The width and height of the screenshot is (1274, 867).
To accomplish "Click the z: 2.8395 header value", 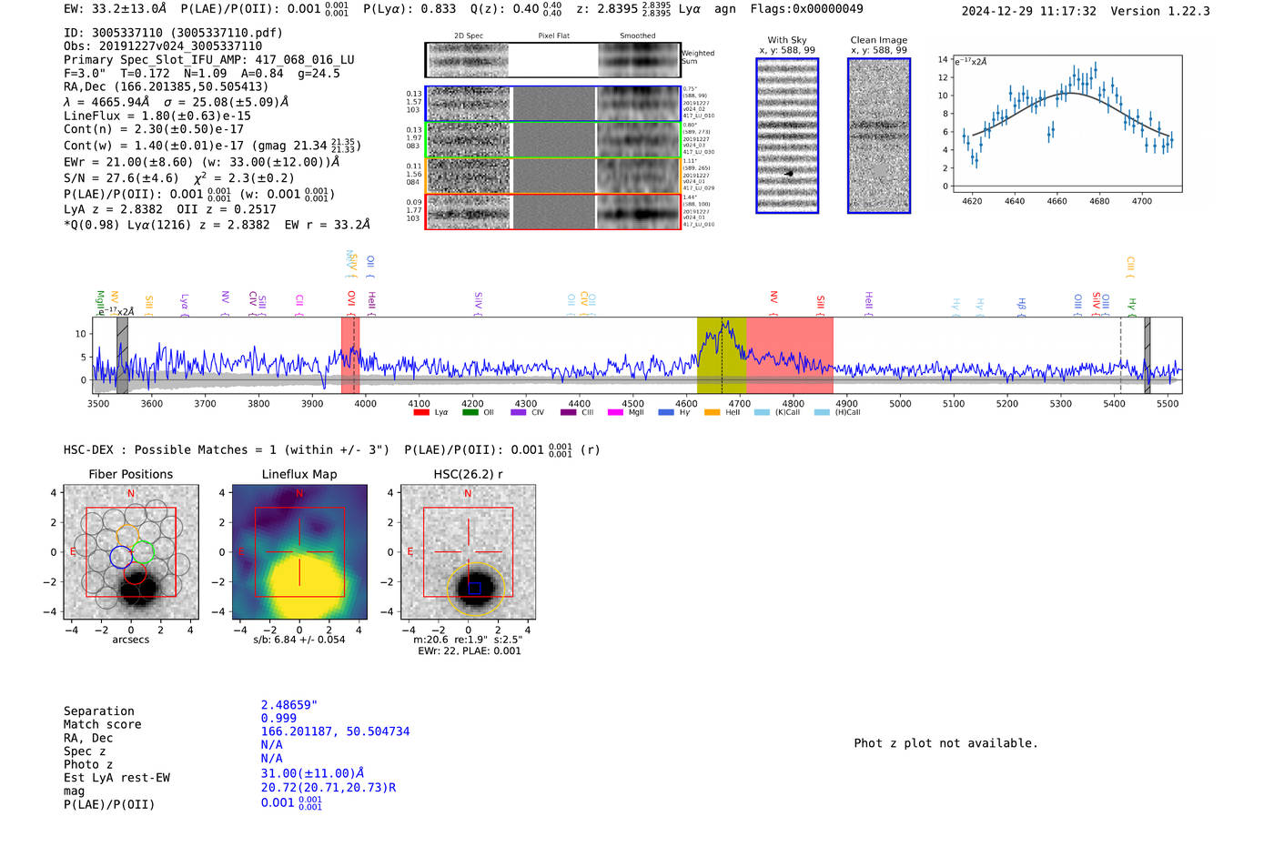I will tap(623, 8).
